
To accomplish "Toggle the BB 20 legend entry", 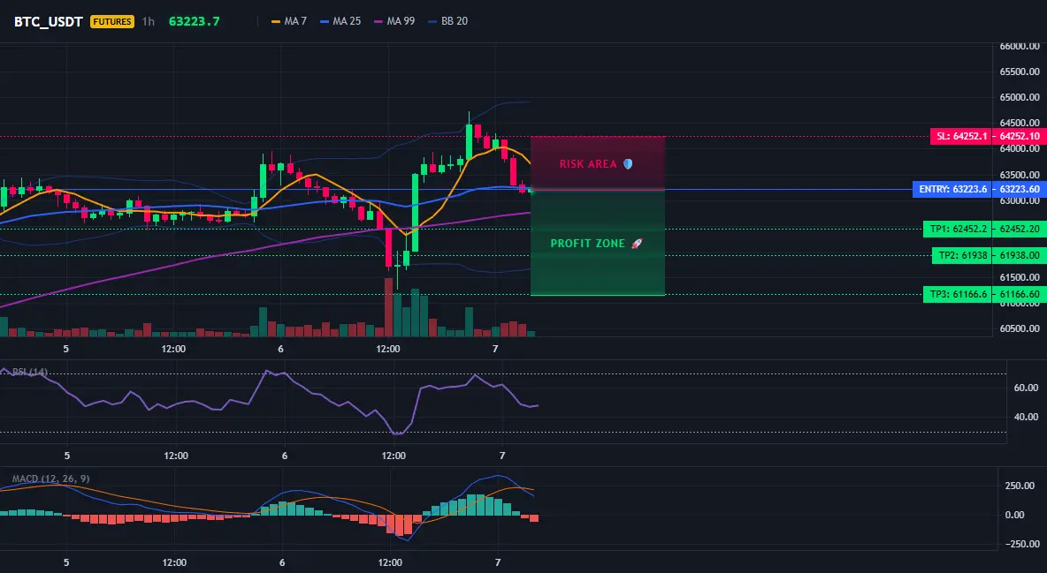I will coord(448,21).
